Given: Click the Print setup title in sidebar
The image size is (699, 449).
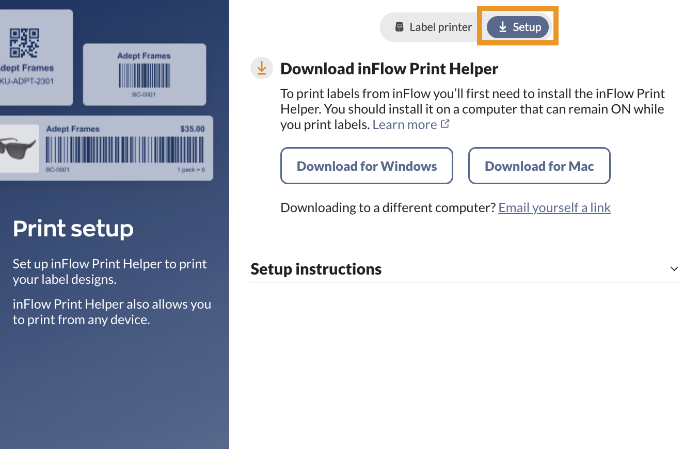Looking at the screenshot, I should point(73,228).
